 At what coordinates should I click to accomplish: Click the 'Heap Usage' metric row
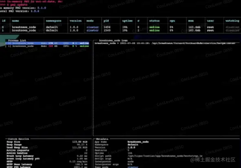(47, 145)
